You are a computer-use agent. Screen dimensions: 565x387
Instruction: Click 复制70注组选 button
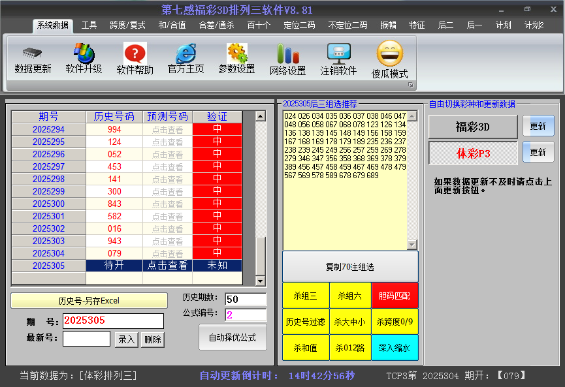[x=350, y=267]
